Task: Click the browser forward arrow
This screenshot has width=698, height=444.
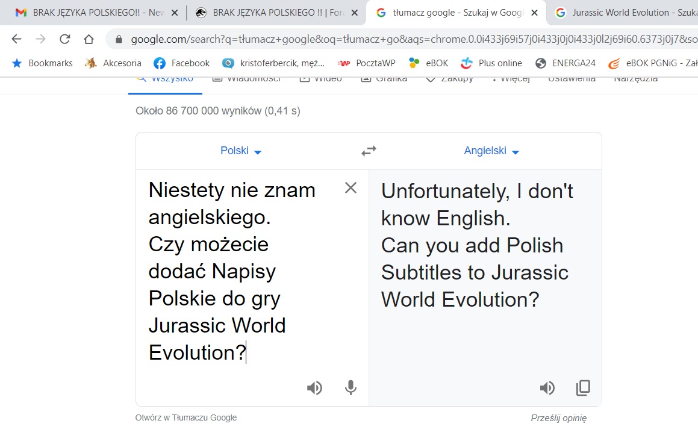Action: [40, 39]
